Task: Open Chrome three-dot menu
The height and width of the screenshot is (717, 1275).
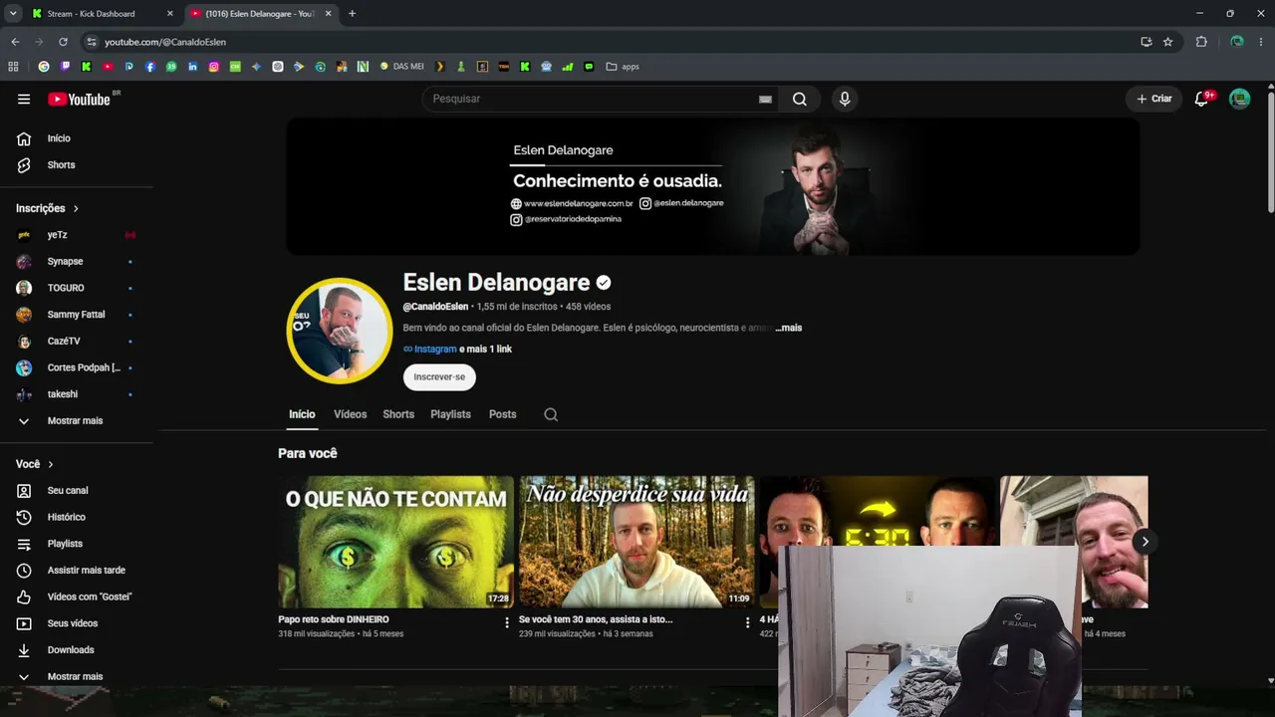Action: coord(1261,42)
